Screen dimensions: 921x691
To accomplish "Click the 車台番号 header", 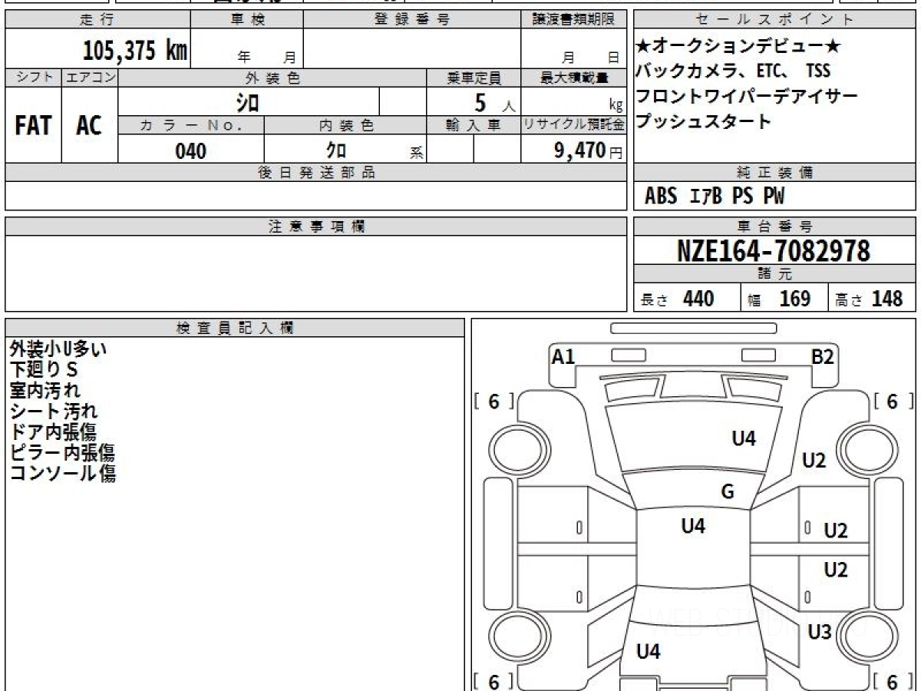I will (775, 226).
